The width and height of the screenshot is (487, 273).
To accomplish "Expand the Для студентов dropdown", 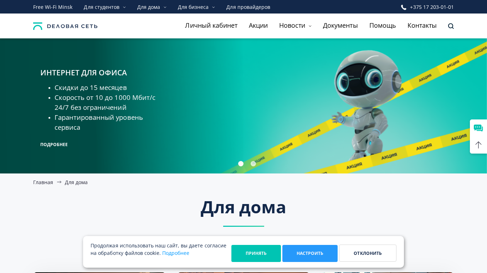I will point(105,7).
